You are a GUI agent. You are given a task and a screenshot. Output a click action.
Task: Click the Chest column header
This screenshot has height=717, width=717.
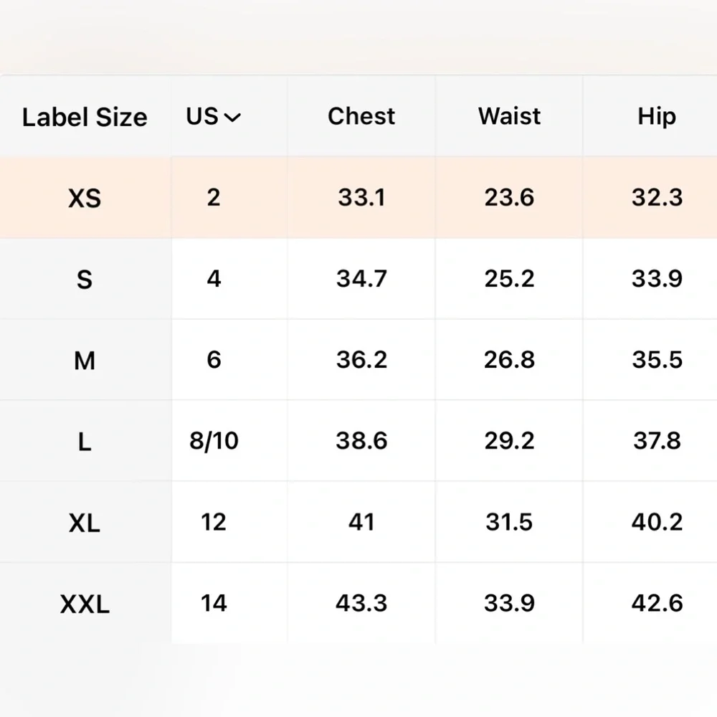(x=361, y=116)
